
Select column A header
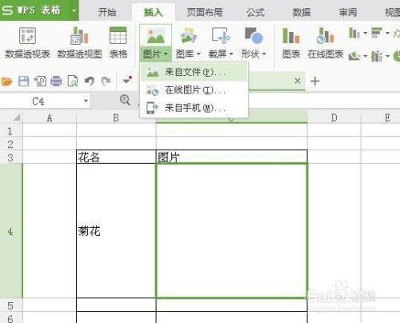point(50,118)
